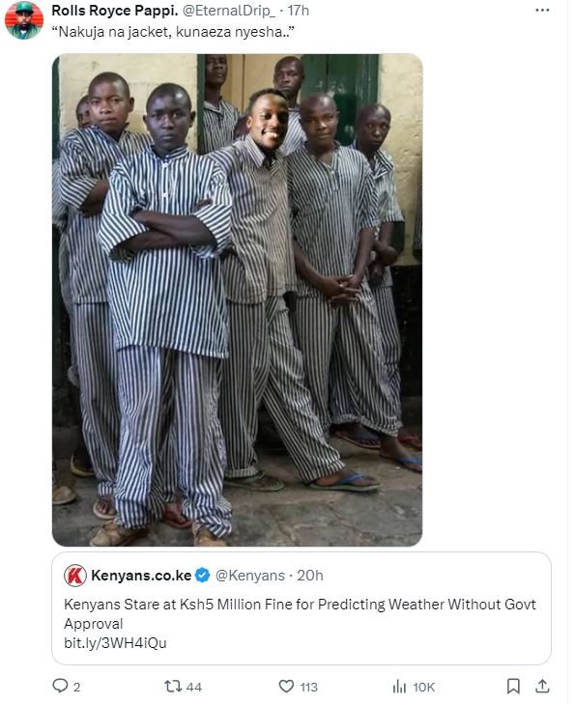The width and height of the screenshot is (575, 705).
Task: Open Rolls Royce Pappi profile avatar
Action: 24,20
